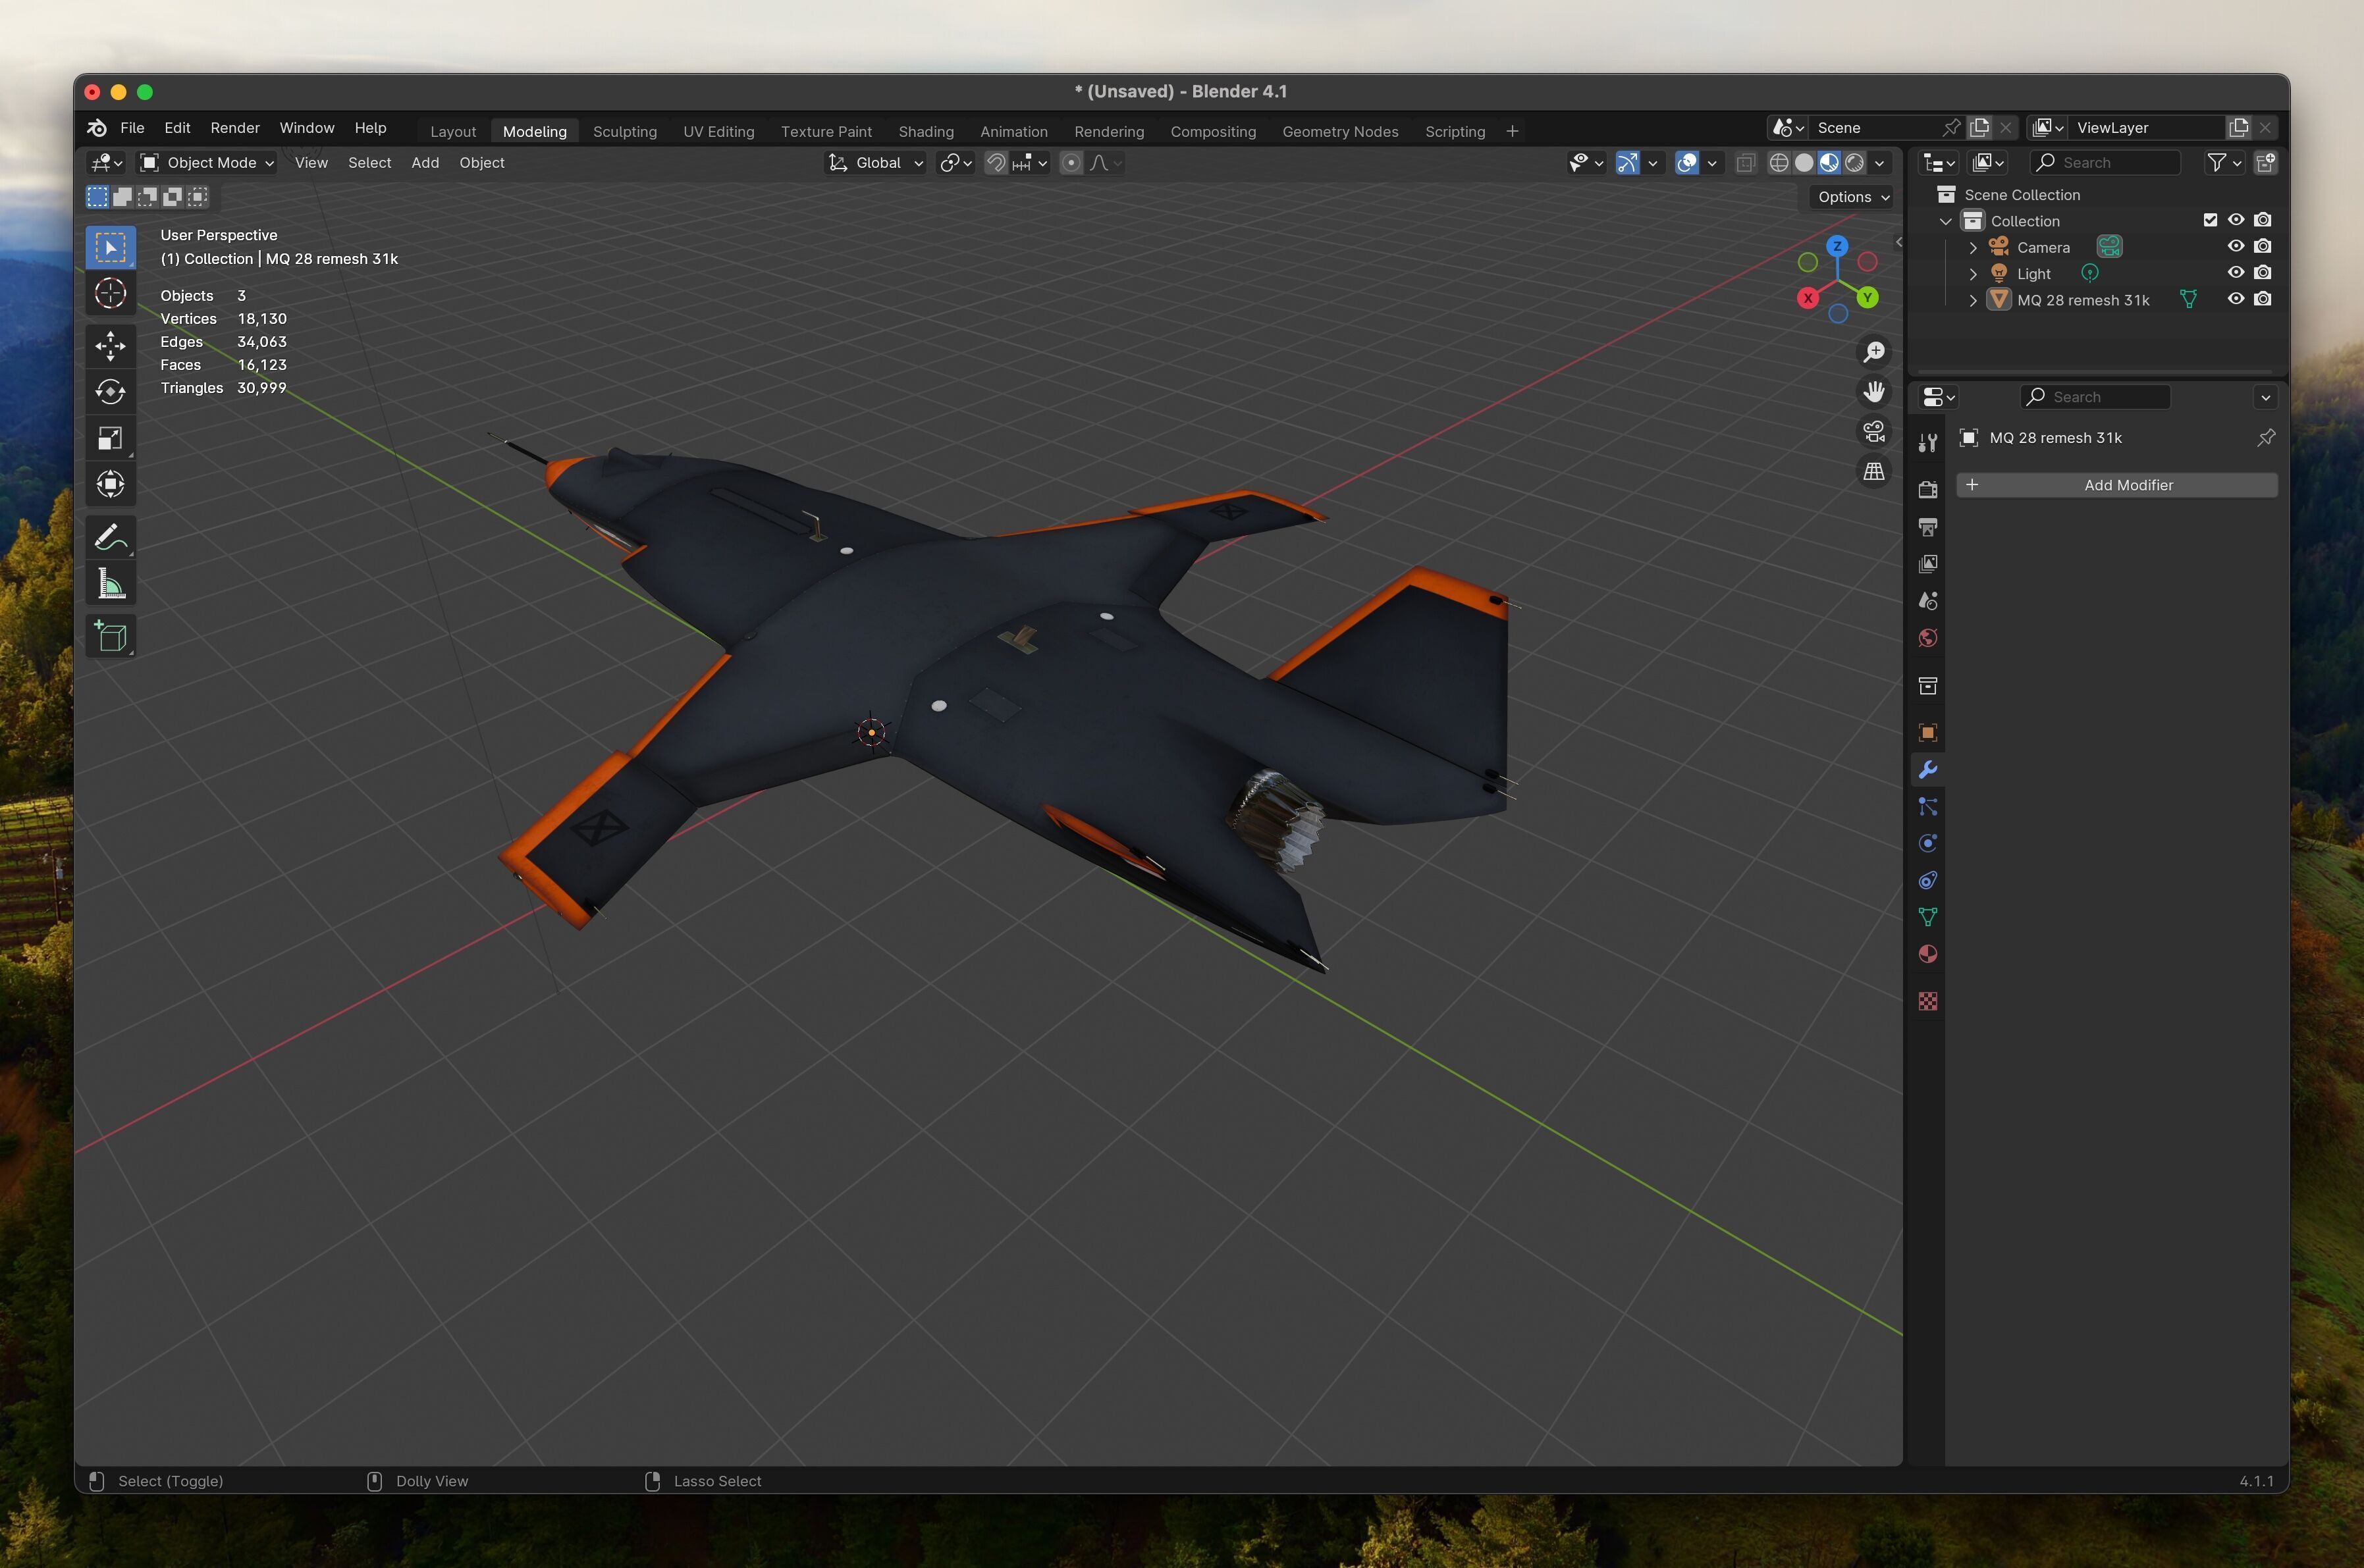2364x1568 pixels.
Task: Toggle snapping magnet in header
Action: 996,163
